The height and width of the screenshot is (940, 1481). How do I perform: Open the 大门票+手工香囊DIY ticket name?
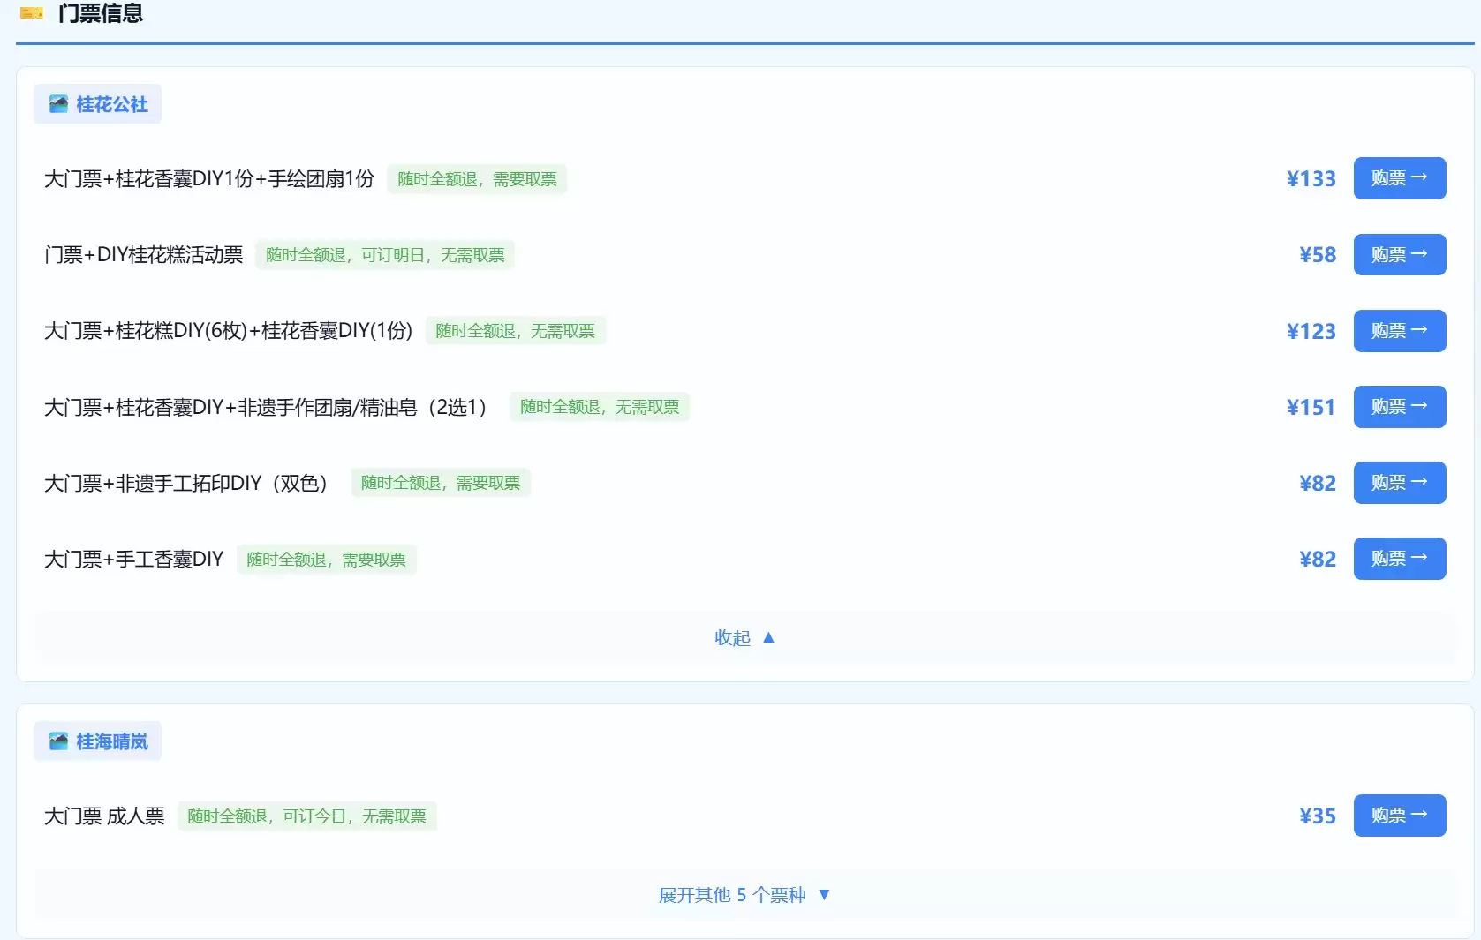click(133, 560)
